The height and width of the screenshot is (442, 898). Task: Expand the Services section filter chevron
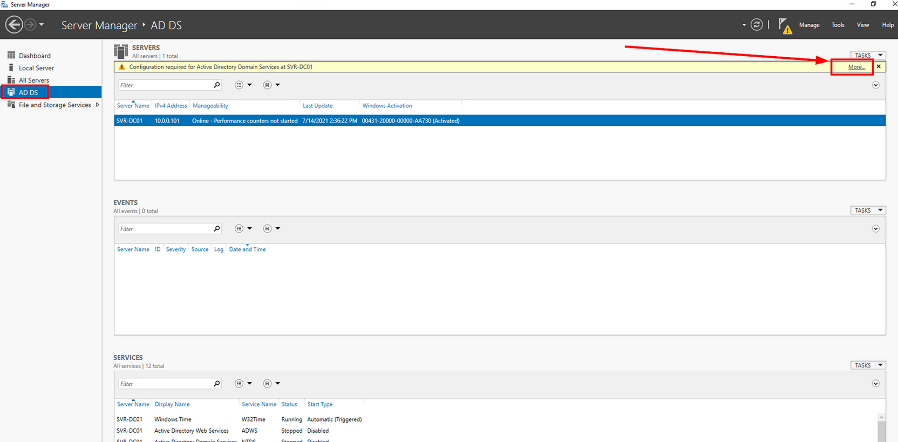876,383
